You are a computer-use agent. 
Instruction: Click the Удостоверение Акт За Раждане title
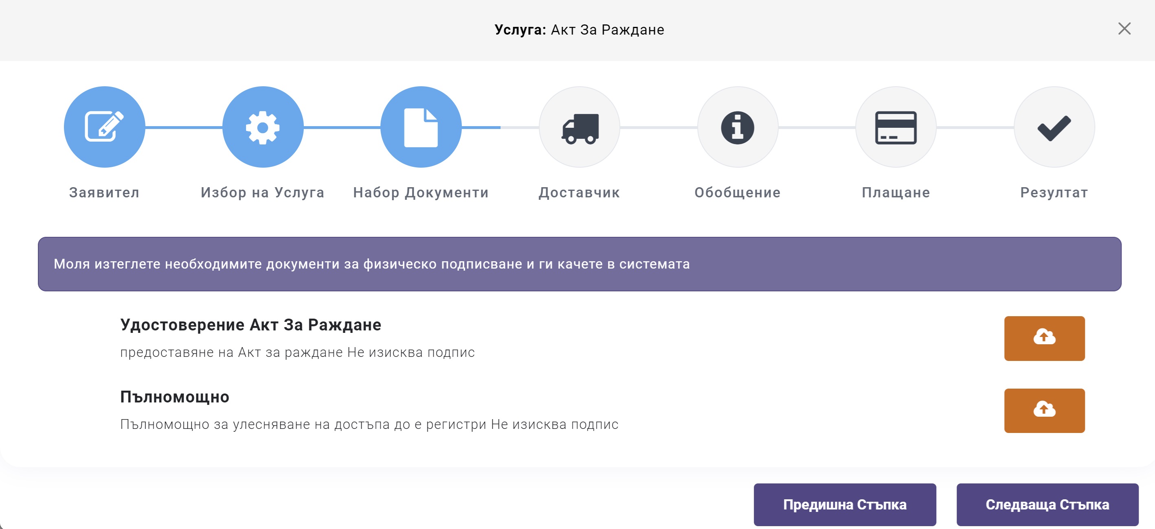(250, 325)
